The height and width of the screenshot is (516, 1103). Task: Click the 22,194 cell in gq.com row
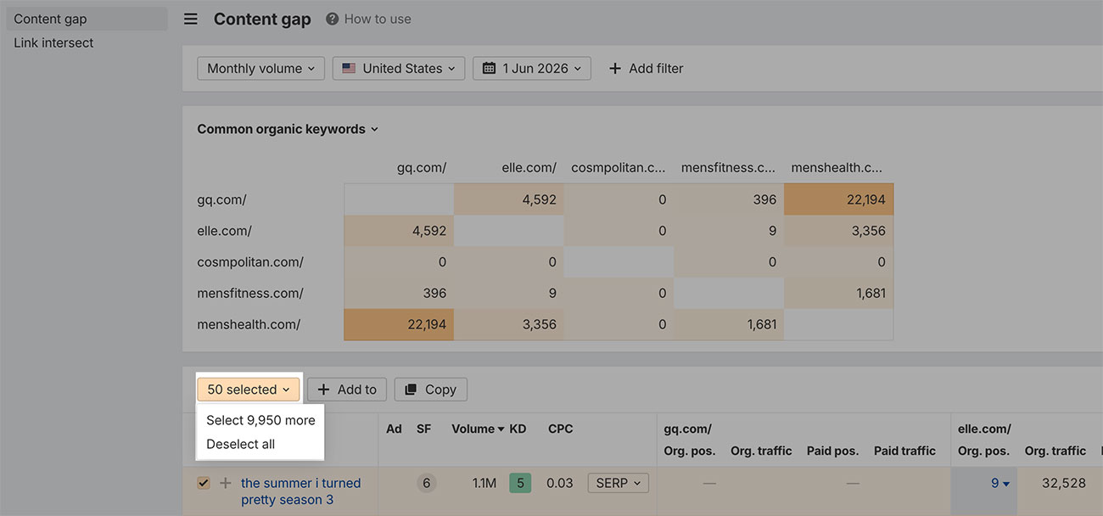point(838,199)
